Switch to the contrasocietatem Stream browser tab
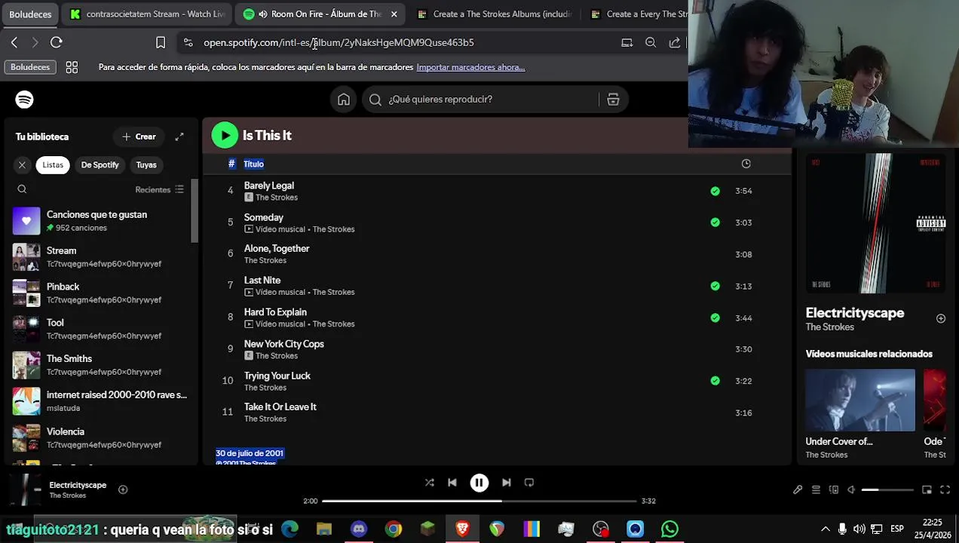 point(147,14)
